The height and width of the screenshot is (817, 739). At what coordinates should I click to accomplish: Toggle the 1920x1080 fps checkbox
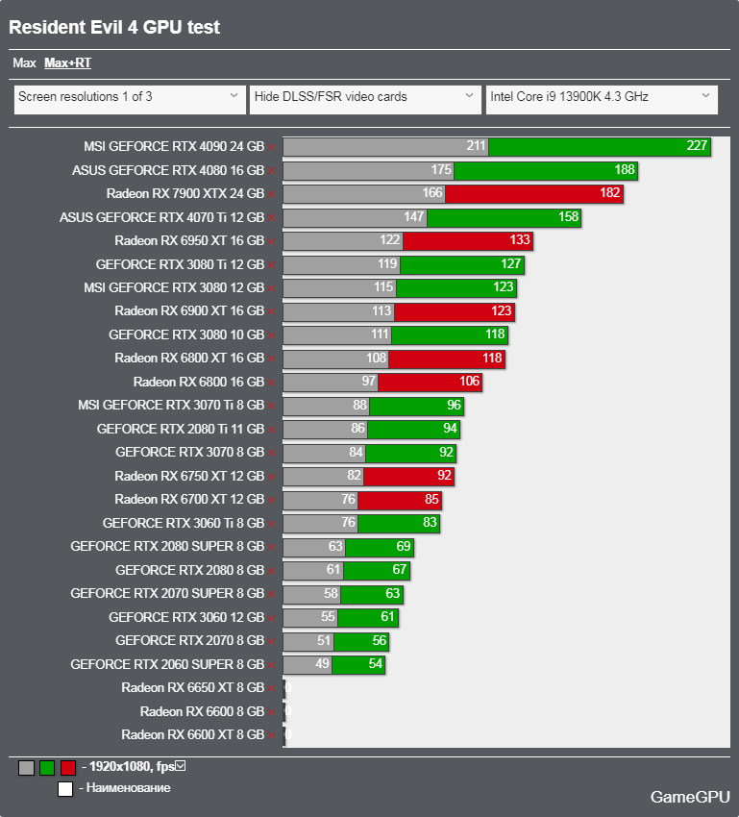(x=181, y=766)
